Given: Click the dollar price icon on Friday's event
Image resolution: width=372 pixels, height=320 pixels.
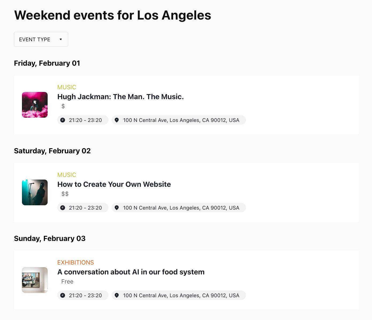Looking at the screenshot, I should tap(63, 106).
